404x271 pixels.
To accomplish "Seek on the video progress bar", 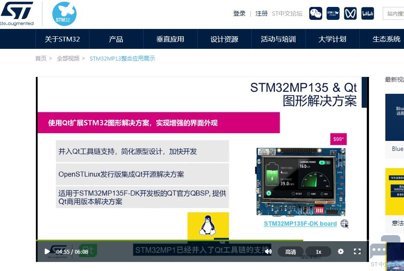I will click(202, 240).
